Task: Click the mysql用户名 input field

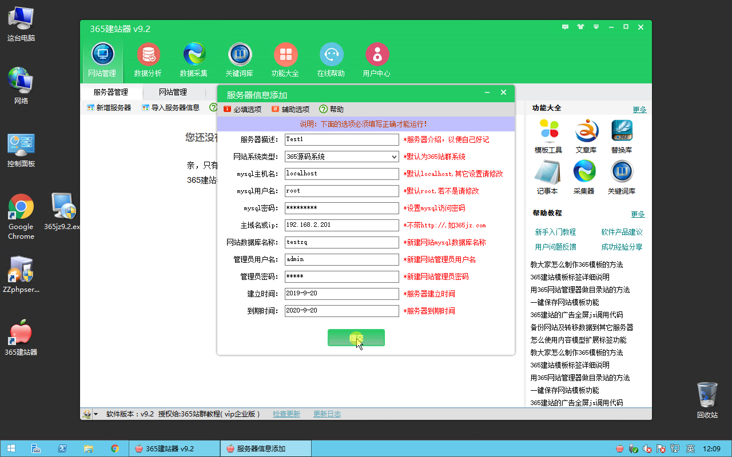Action: (x=341, y=191)
